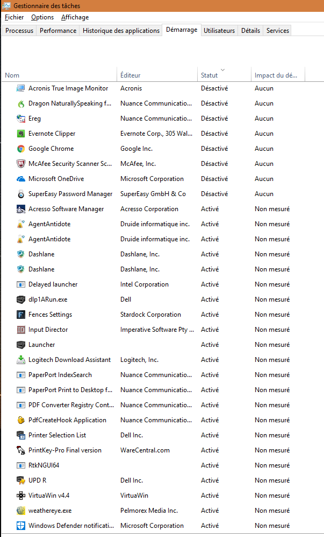324x537 pixels.
Task: Select the Microsoft OneDrive cloud icon
Action: 21,179
